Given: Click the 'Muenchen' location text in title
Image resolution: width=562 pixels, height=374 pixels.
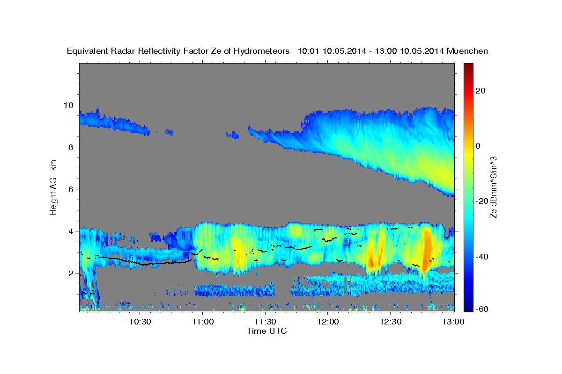Looking at the screenshot, I should pyautogui.click(x=467, y=51).
